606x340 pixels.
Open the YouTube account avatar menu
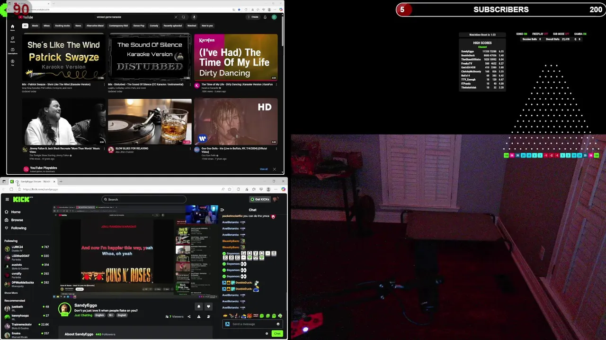274,17
